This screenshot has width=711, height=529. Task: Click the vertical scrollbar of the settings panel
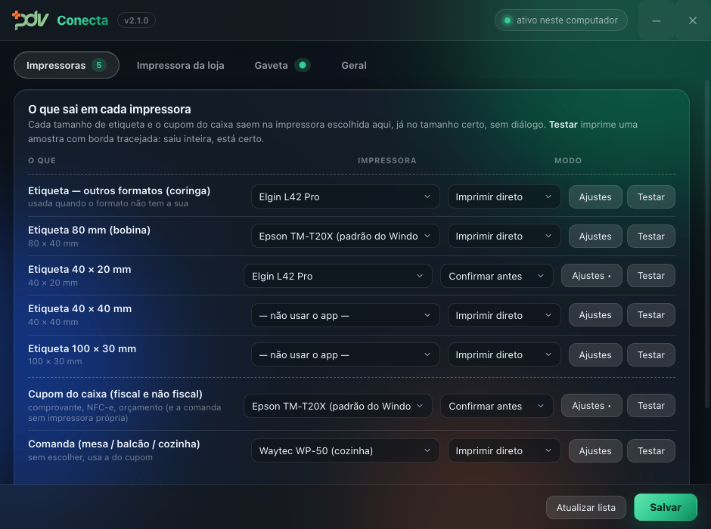[706, 244]
